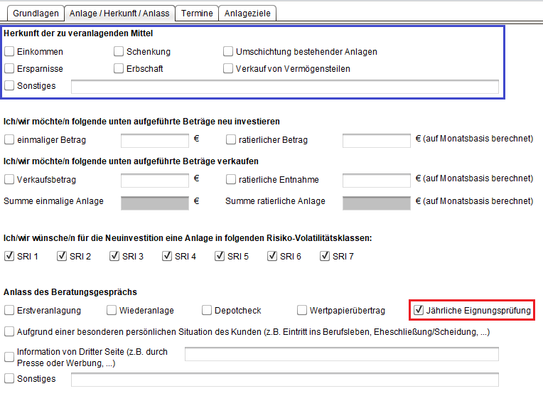The width and height of the screenshot is (543, 396).
Task: Check the Erbschaft checkbox
Action: click(119, 68)
